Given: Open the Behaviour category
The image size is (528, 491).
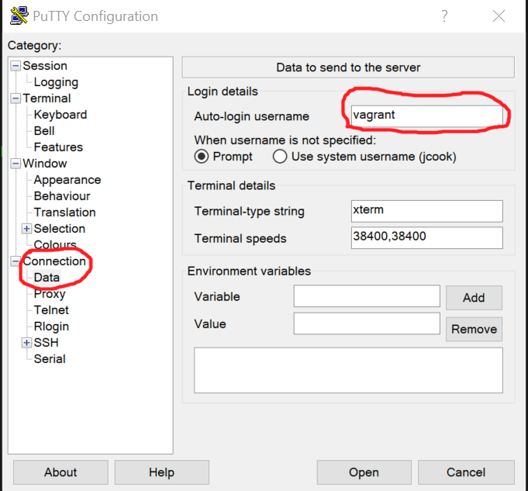Looking at the screenshot, I should (x=62, y=196).
